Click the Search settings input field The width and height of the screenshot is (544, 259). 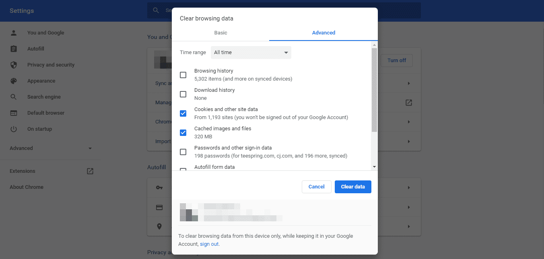[x=284, y=10]
